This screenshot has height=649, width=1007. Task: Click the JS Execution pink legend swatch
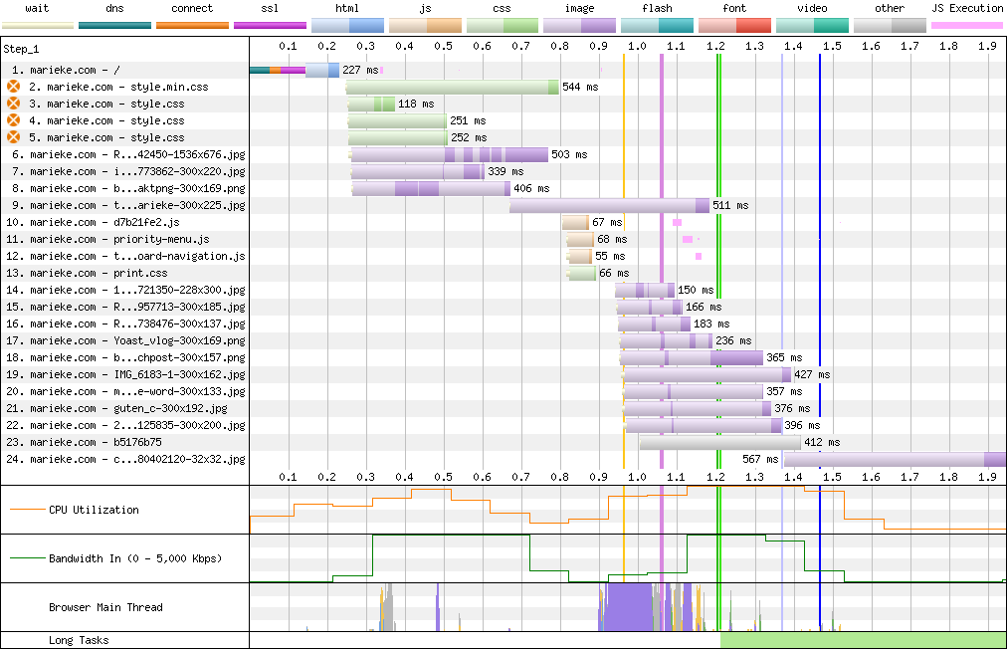[x=966, y=24]
